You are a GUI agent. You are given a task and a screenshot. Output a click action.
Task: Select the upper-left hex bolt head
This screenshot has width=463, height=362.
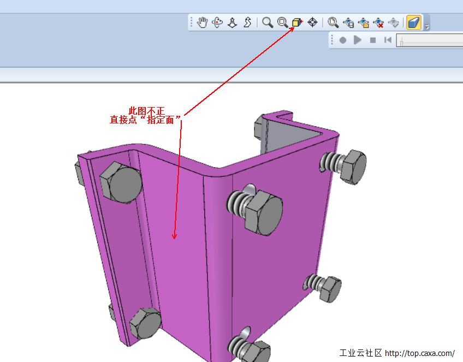click(x=121, y=182)
